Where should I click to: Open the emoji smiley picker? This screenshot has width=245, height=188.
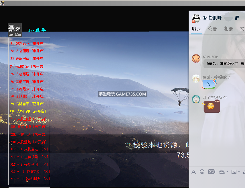click(x=202, y=172)
